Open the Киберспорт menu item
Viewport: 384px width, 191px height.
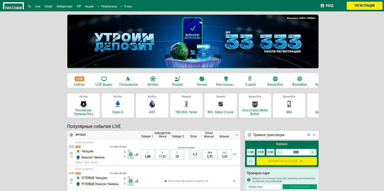click(x=64, y=6)
